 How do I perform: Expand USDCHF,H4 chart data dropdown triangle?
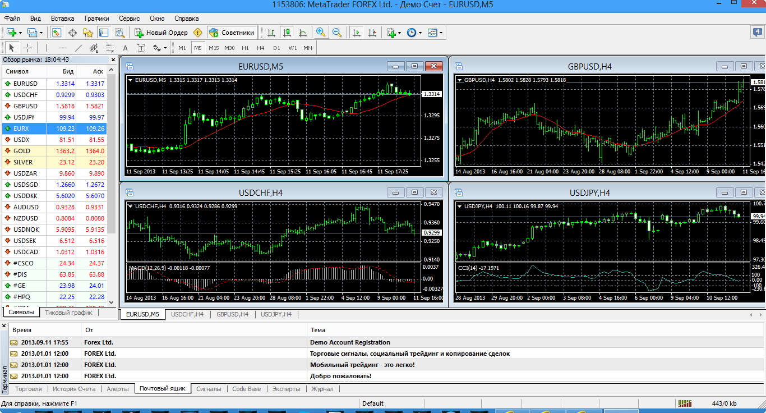click(131, 206)
